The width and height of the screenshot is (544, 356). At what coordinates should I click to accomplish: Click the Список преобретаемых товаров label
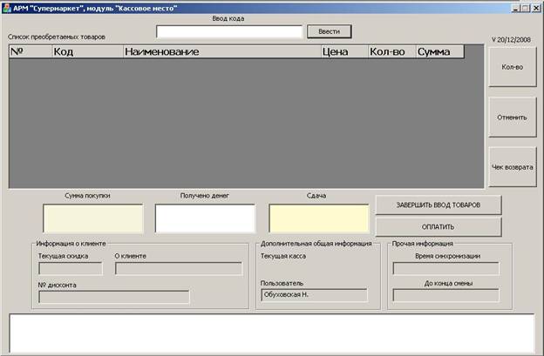(57, 37)
